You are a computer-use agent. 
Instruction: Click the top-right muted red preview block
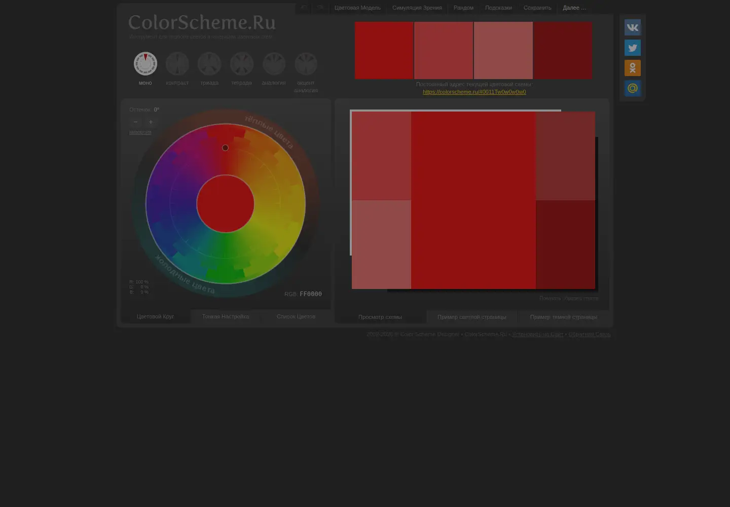565,156
